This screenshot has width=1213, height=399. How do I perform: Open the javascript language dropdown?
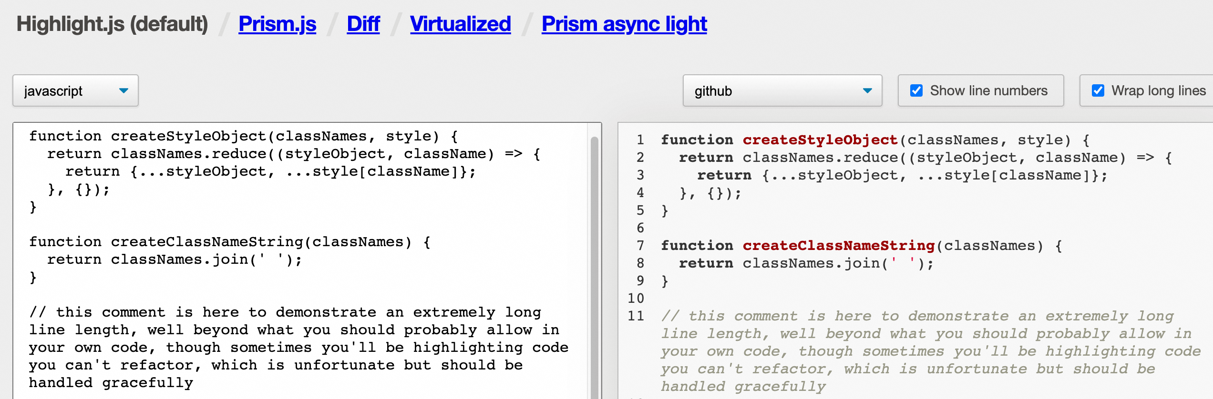pos(75,90)
